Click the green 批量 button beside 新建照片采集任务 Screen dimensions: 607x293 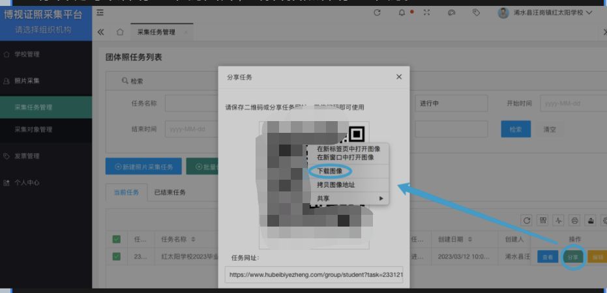[x=202, y=166]
